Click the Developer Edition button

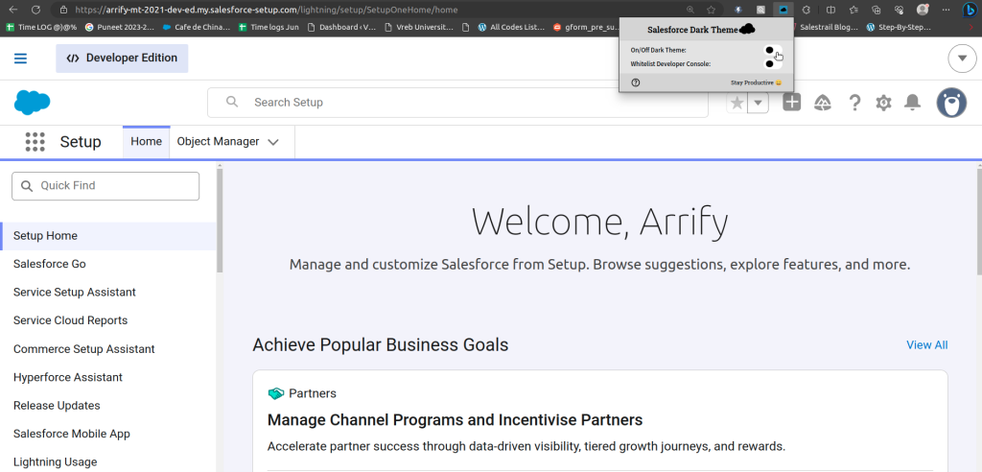pos(122,59)
